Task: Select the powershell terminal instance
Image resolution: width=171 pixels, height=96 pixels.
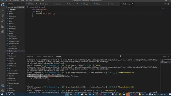Action: (x=166, y=60)
